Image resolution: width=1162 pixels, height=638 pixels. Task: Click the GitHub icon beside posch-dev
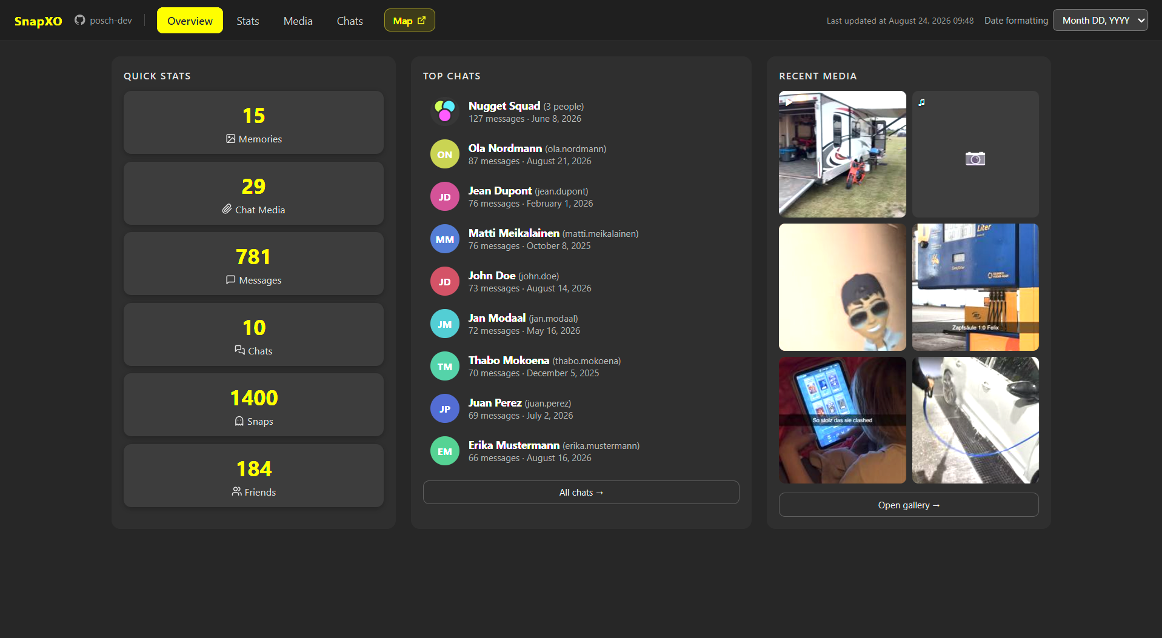click(79, 21)
